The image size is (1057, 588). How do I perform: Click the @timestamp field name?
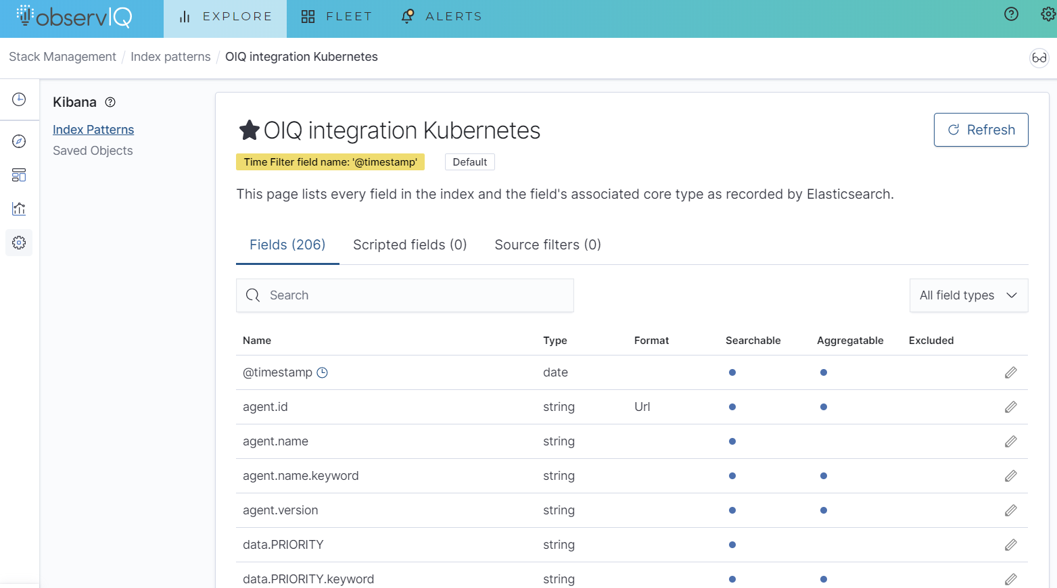[x=277, y=372]
